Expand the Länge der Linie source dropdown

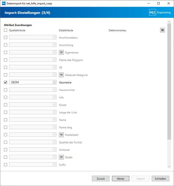[x=33, y=112]
